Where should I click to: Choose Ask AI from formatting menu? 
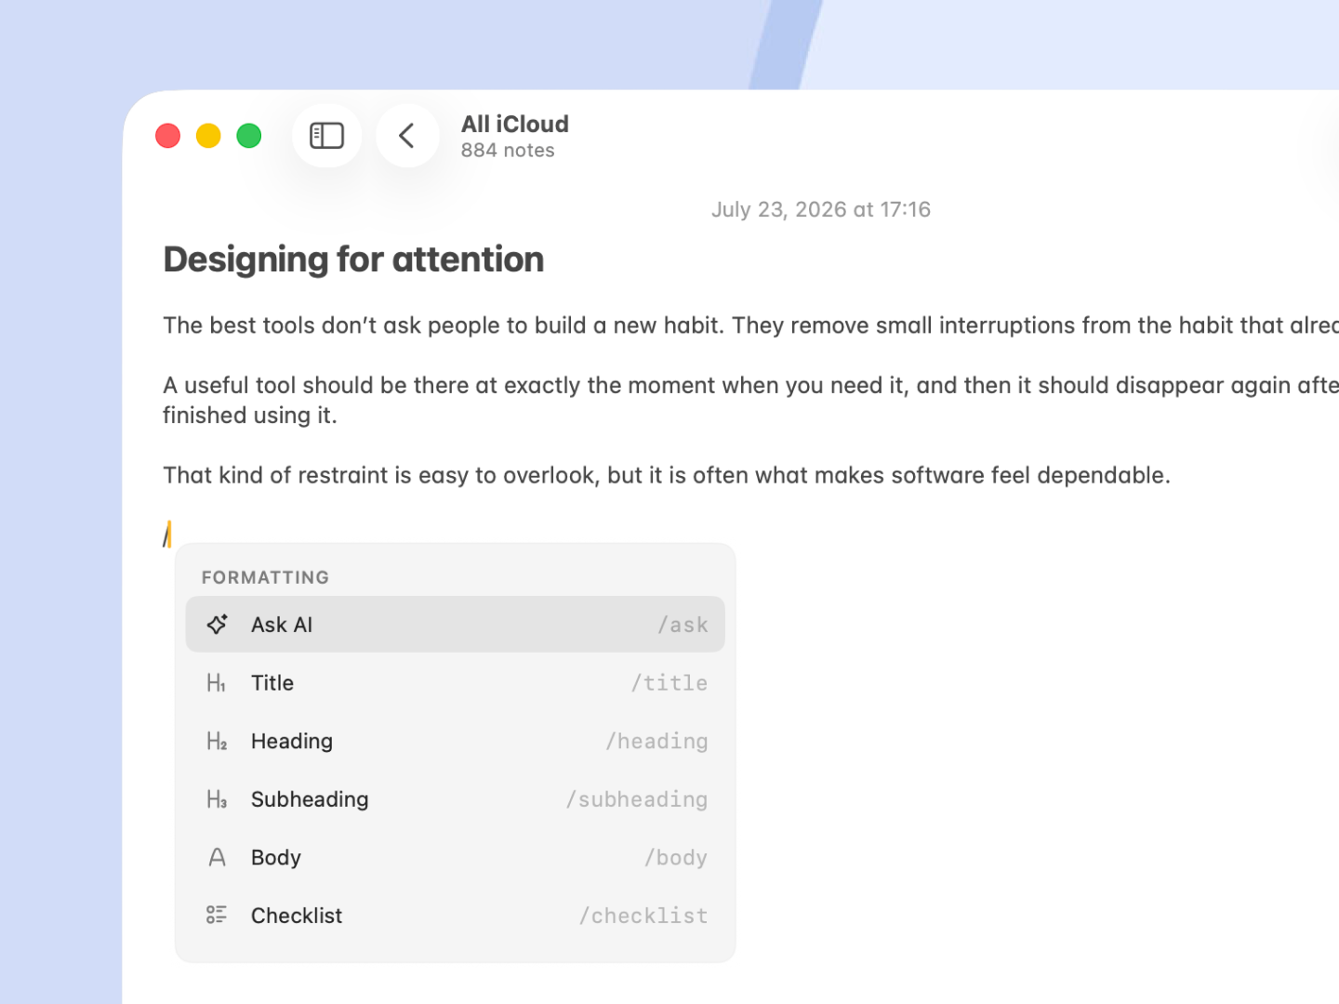[456, 625]
